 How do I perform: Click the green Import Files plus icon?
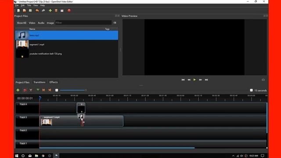50,11
